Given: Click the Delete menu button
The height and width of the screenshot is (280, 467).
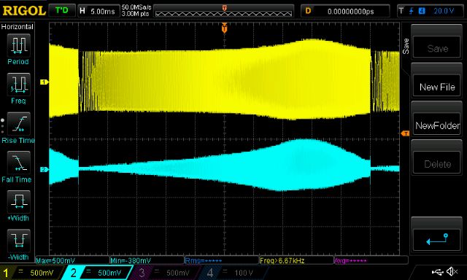Looking at the screenshot, I should point(437,163).
